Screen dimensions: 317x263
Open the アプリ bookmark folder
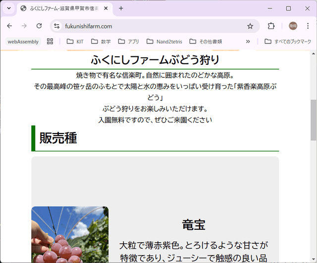pos(129,42)
